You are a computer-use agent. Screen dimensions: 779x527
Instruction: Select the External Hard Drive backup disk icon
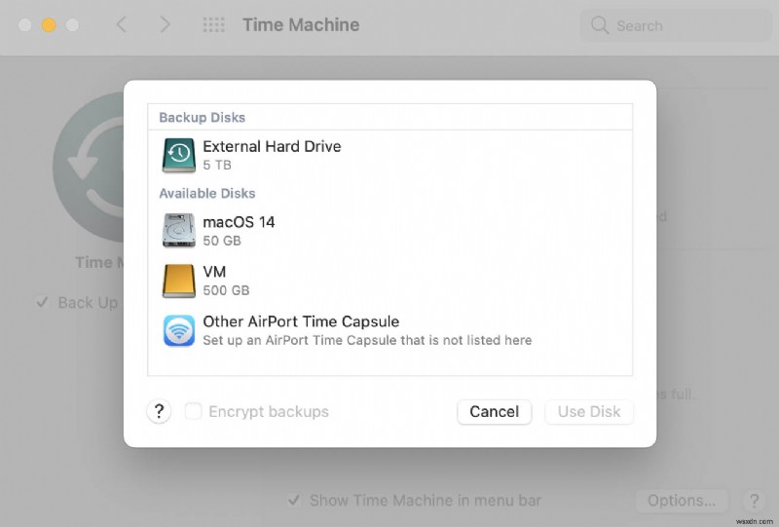179,155
